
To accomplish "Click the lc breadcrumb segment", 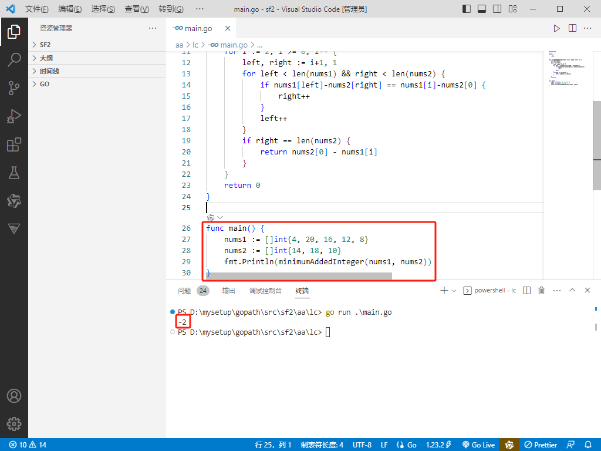I will pyautogui.click(x=195, y=45).
